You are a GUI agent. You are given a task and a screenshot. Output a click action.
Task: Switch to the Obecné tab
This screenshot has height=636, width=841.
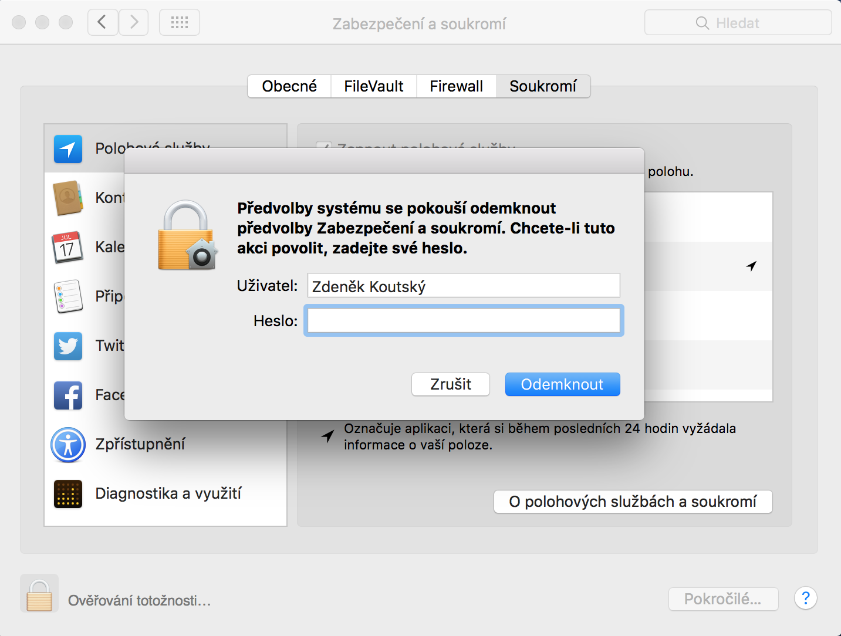click(289, 86)
